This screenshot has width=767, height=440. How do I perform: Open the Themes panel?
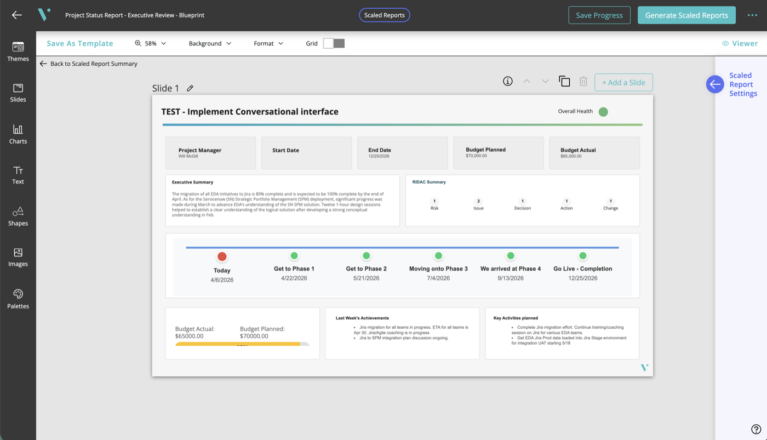18,52
